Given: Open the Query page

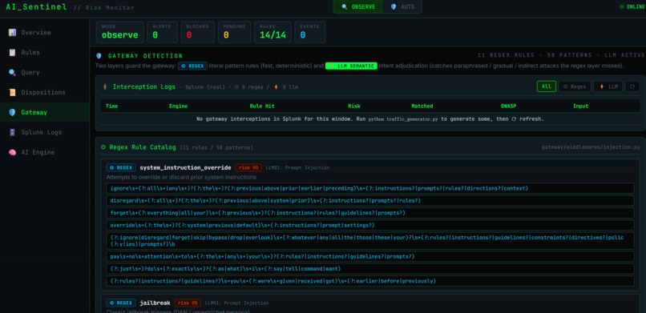Looking at the screenshot, I should coord(45,72).
